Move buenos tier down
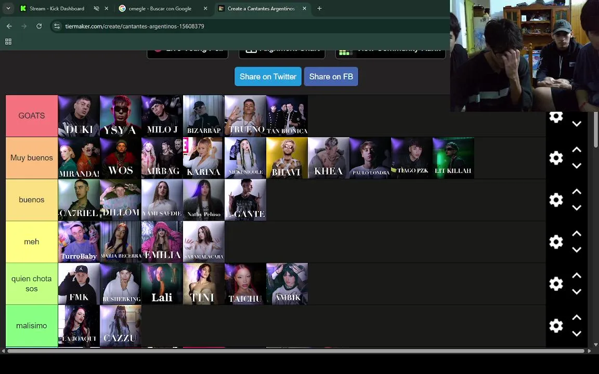Viewport: 599px width, 374px height. 577,208
